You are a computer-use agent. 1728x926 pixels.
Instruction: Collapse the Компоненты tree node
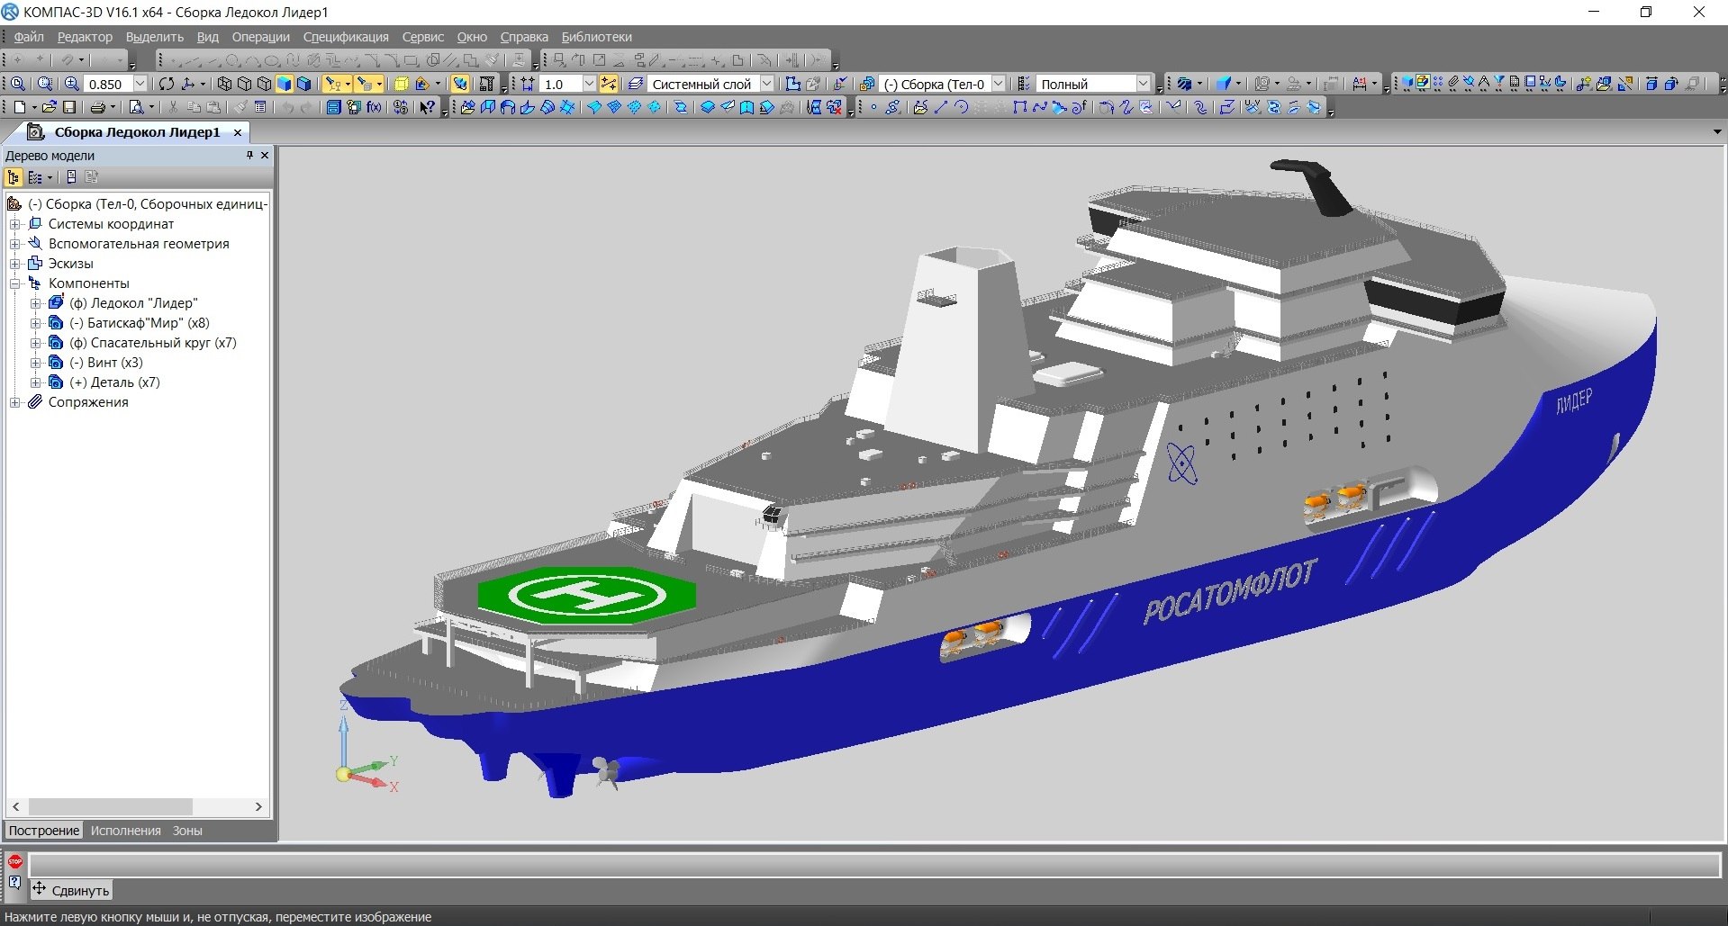coord(14,283)
